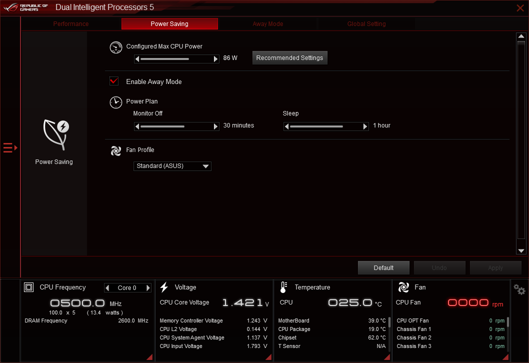Image resolution: width=529 pixels, height=363 pixels.
Task: Open the Fan Profile Standard (ASUS) dropdown
Action: (172, 166)
